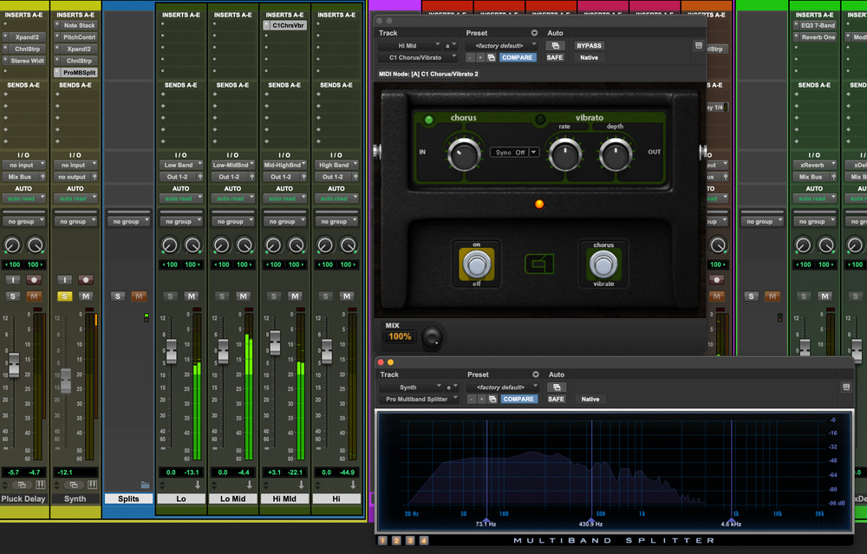Select band 1 tab in Multiband Splitter

[x=382, y=541]
